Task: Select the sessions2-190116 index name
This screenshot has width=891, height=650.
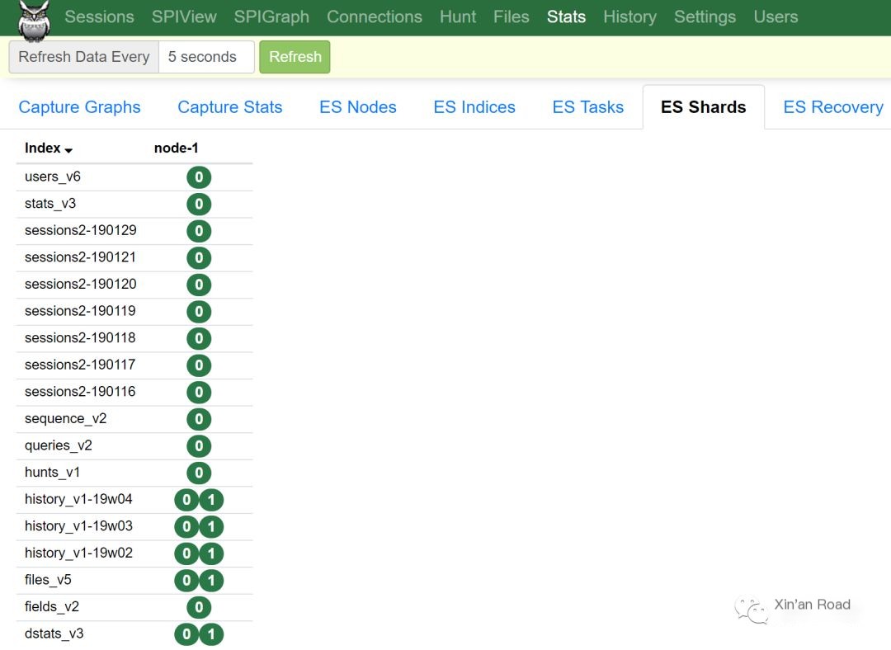Action: coord(80,392)
